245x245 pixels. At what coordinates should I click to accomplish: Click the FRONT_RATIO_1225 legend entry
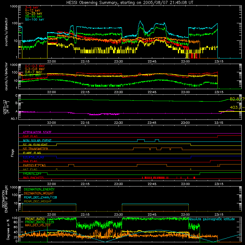pos(40,222)
